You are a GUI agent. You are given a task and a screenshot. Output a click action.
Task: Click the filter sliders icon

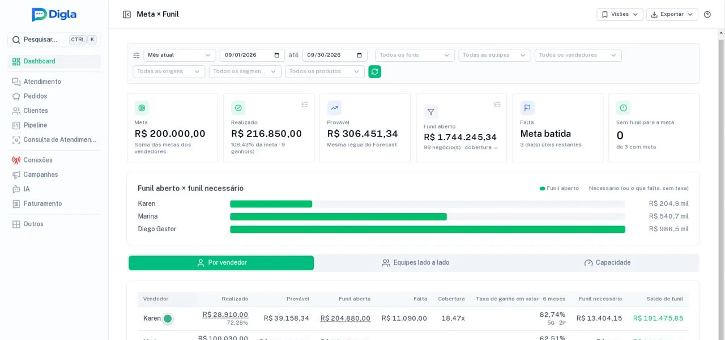tap(137, 55)
